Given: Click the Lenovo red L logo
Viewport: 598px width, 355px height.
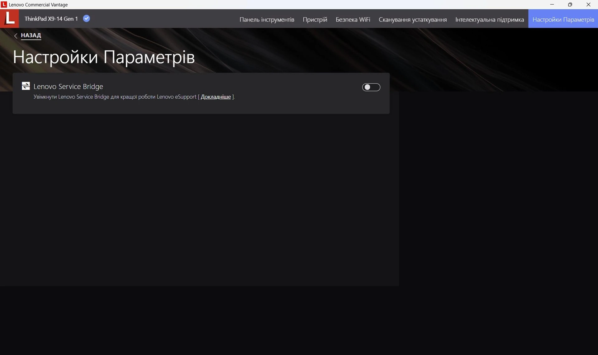Looking at the screenshot, I should [9, 18].
